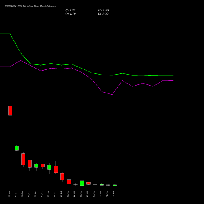Click the green candle above 22 Jan

click(17, 148)
